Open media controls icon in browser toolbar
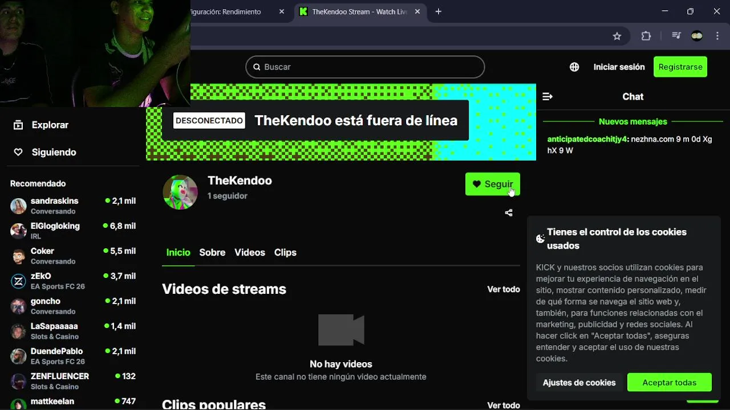Image resolution: width=730 pixels, height=410 pixels. pos(676,36)
